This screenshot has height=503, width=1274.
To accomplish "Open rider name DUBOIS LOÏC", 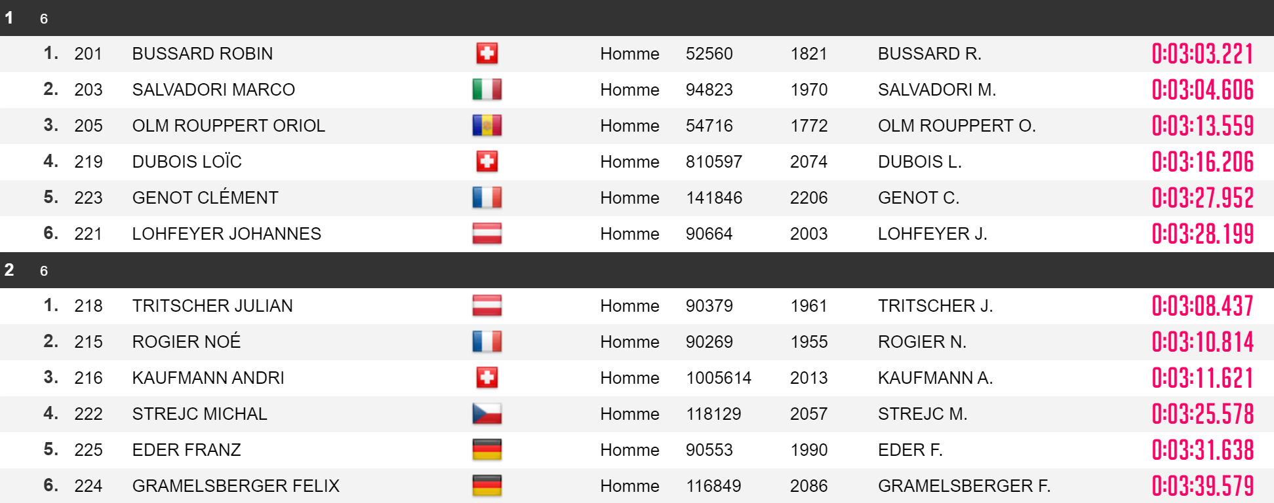I will coord(187,162).
